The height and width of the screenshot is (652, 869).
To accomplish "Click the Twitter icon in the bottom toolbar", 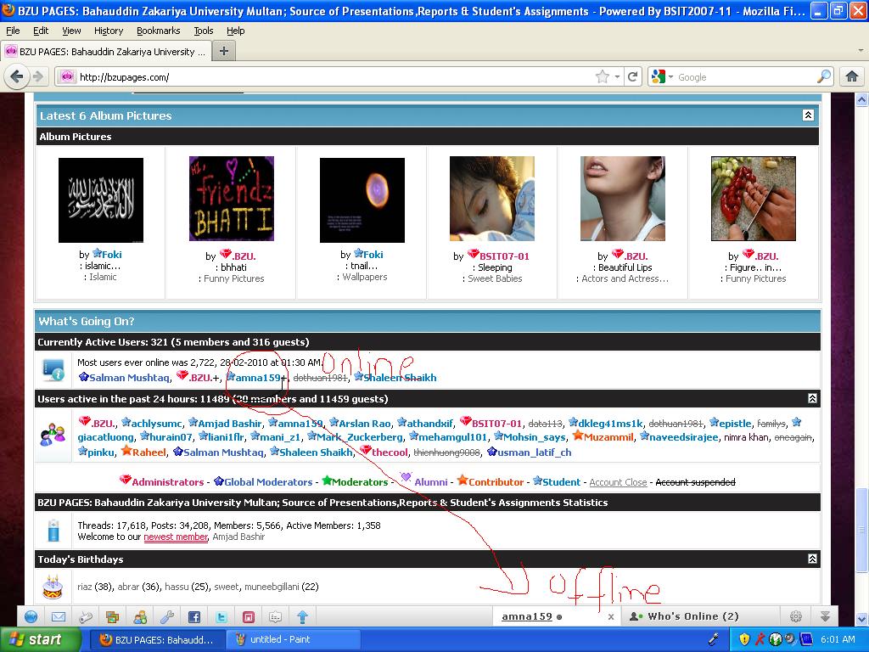I will point(221,615).
